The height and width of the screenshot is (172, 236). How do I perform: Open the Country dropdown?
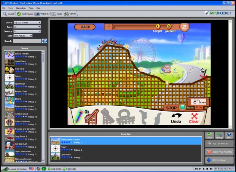pos(27,31)
